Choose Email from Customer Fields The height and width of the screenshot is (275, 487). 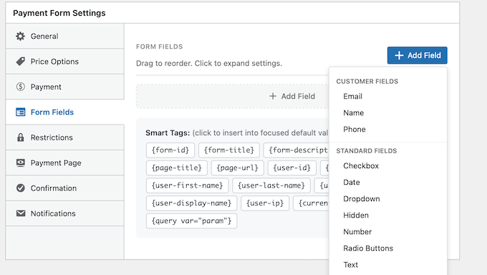coord(352,97)
